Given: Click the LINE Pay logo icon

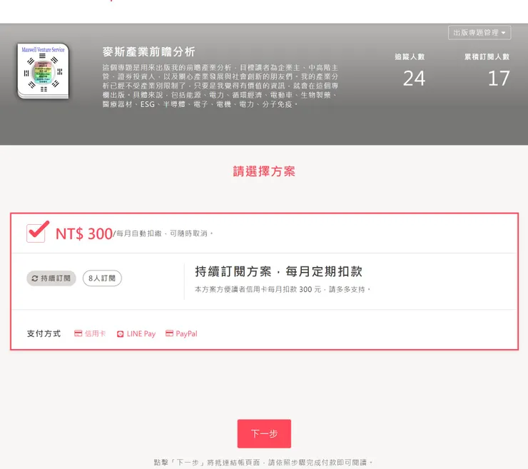Looking at the screenshot, I should point(120,334).
